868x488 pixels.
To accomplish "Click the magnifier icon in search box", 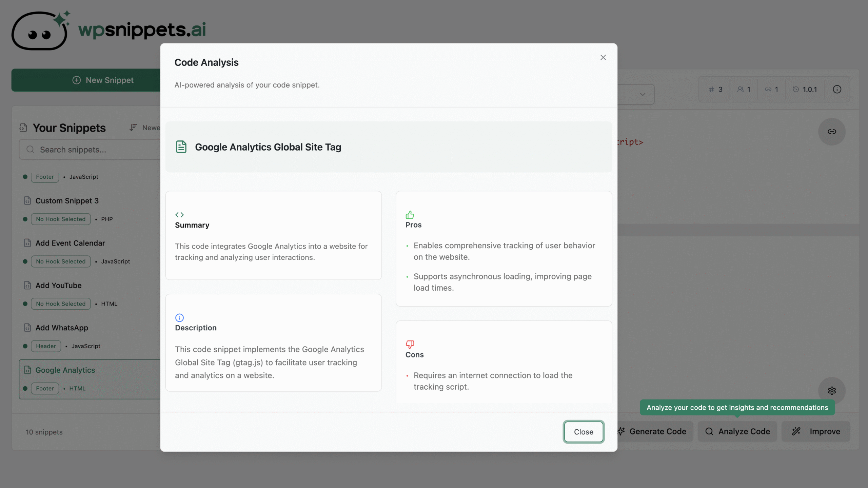I will [30, 150].
